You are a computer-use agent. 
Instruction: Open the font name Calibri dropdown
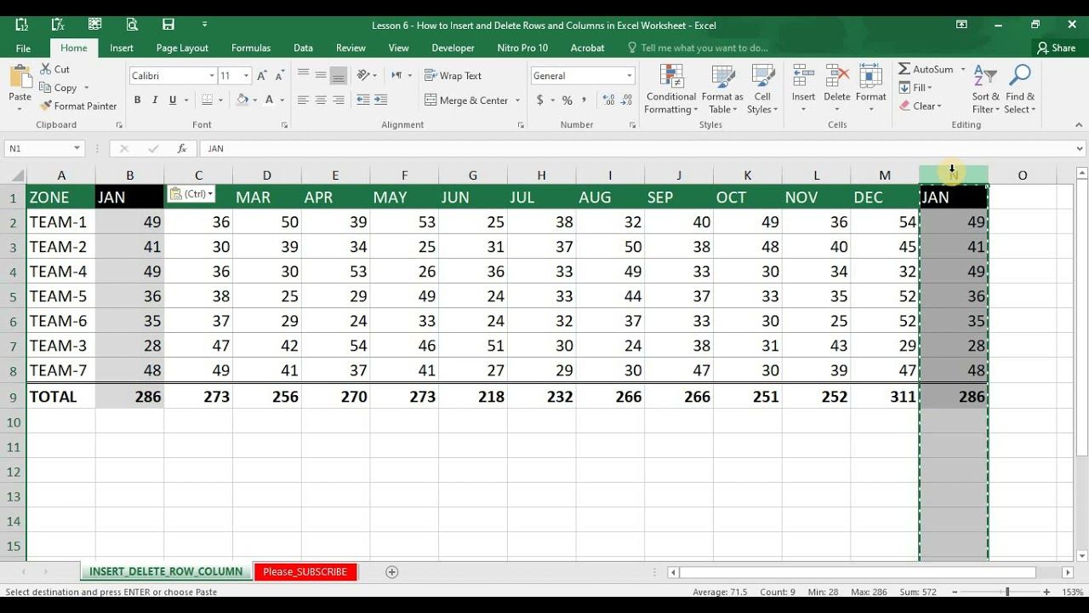[x=212, y=76]
